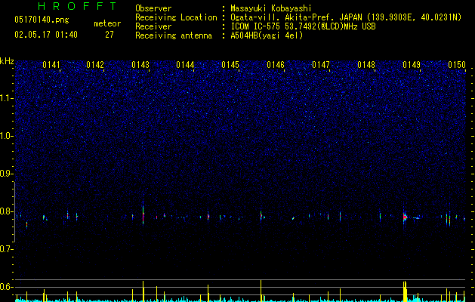Click the date 02.05.17 01:40
This screenshot has height=302, width=475.
(x=46, y=35)
